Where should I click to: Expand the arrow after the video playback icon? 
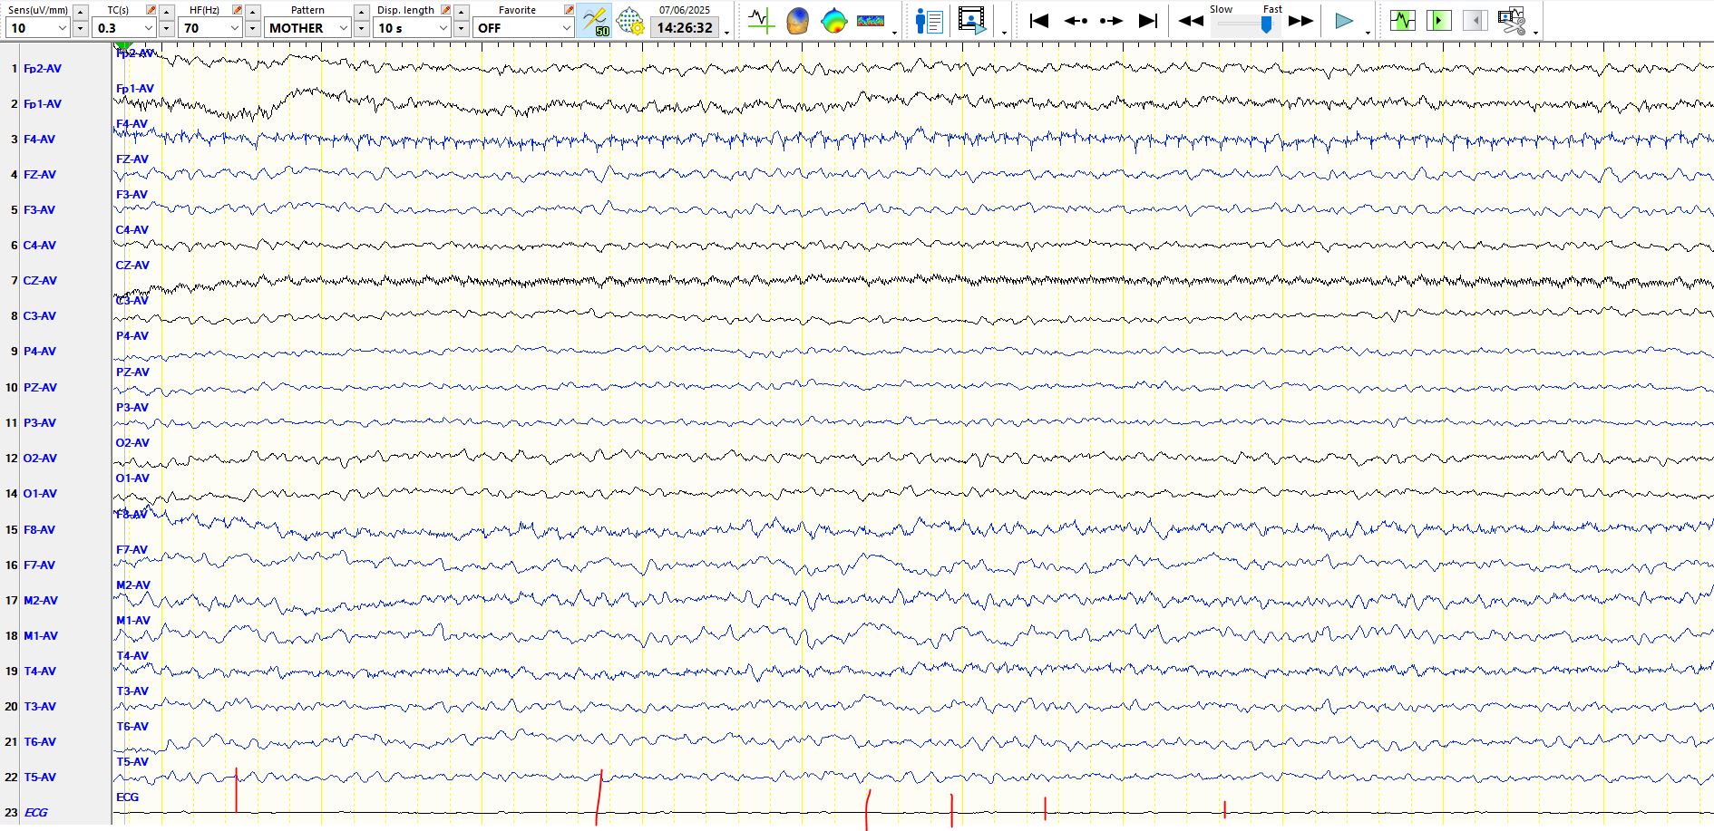pyautogui.click(x=1004, y=33)
